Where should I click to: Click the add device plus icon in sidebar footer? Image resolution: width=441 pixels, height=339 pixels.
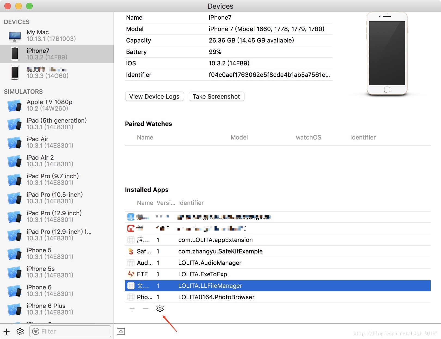(7, 331)
